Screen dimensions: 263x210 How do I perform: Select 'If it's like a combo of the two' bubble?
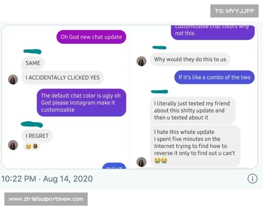tap(214, 77)
